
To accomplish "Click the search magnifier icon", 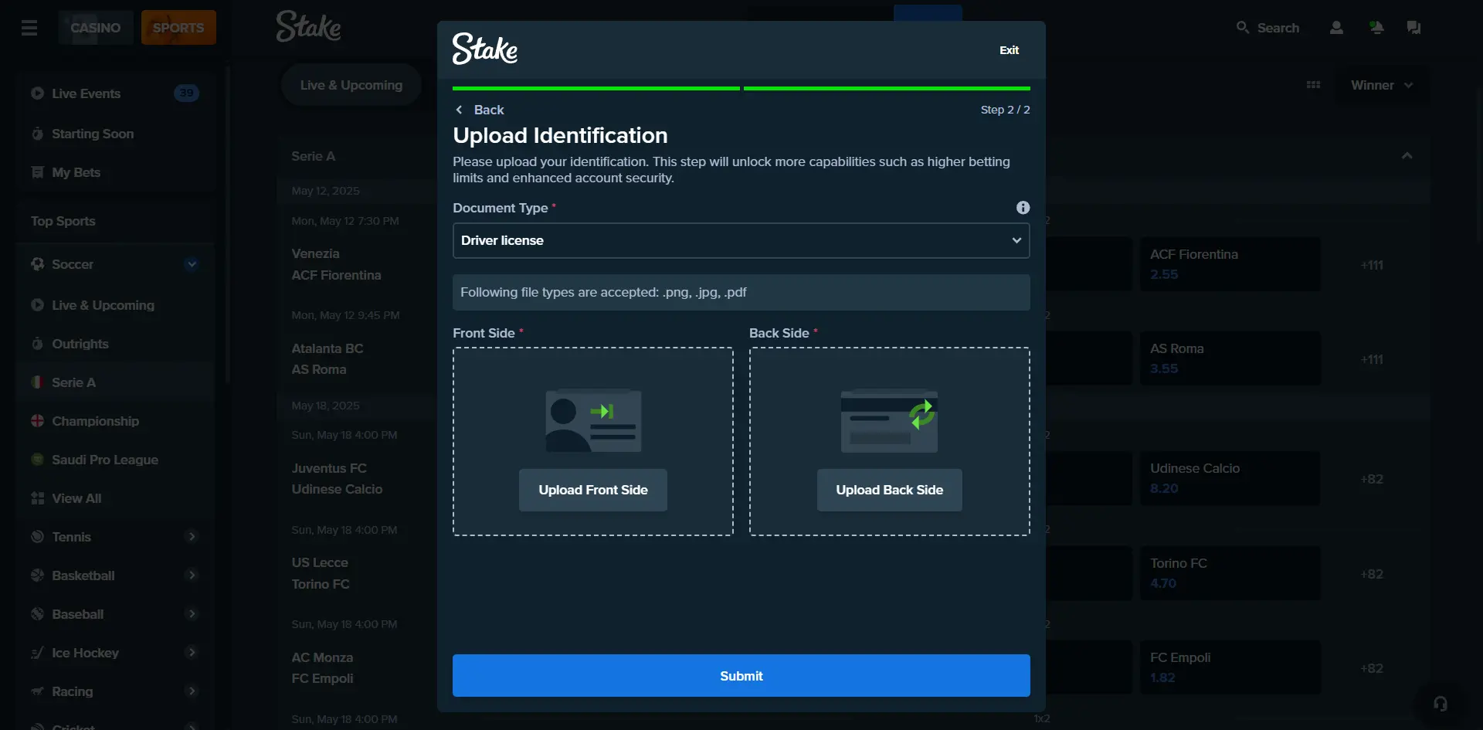I will tap(1242, 27).
